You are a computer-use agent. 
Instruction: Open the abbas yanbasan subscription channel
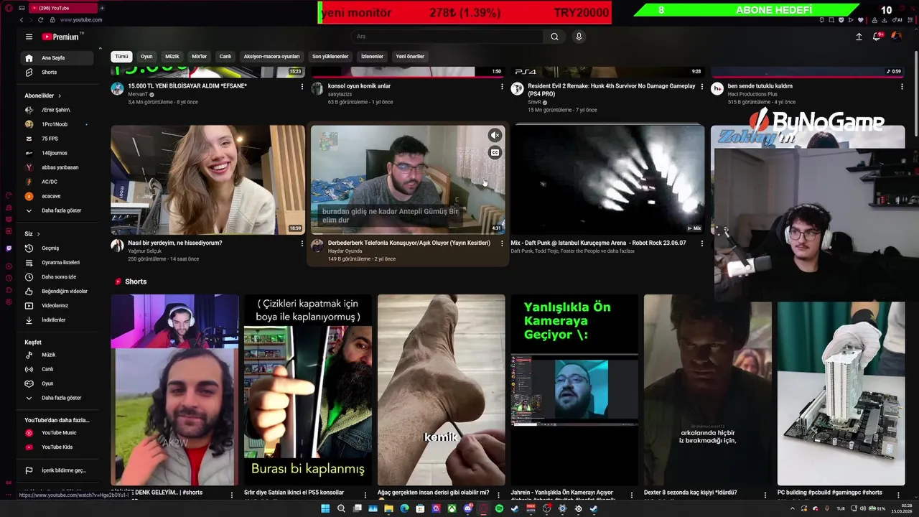(x=57, y=167)
